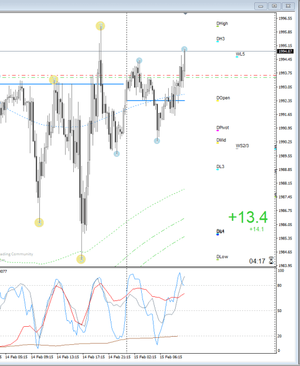Click the DLow level label
The image size is (300, 366).
tap(222, 256)
